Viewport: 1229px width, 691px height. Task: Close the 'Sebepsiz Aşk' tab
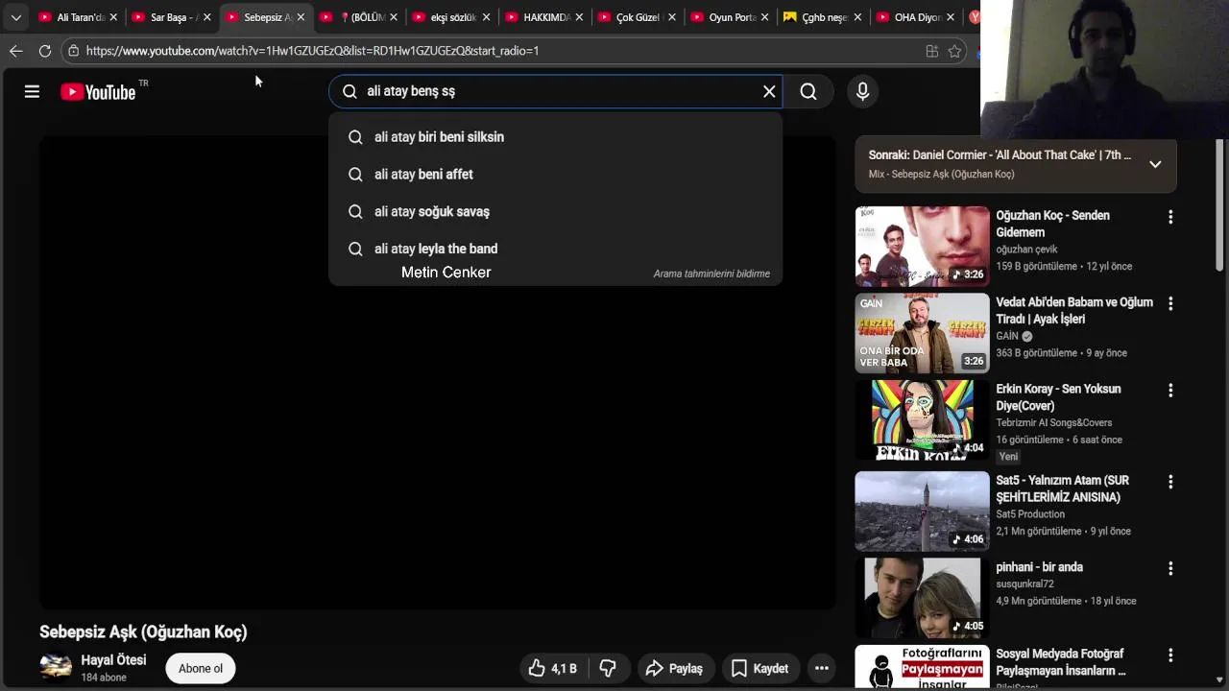300,17
